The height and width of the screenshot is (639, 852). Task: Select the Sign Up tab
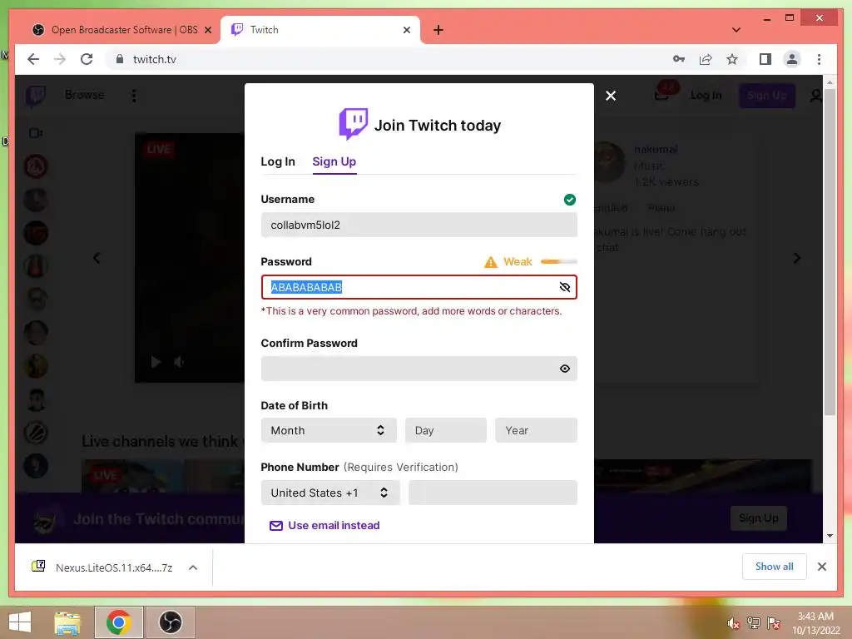334,161
